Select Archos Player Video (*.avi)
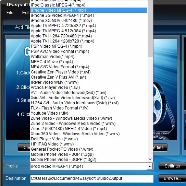186x186 pixels. [89, 88]
